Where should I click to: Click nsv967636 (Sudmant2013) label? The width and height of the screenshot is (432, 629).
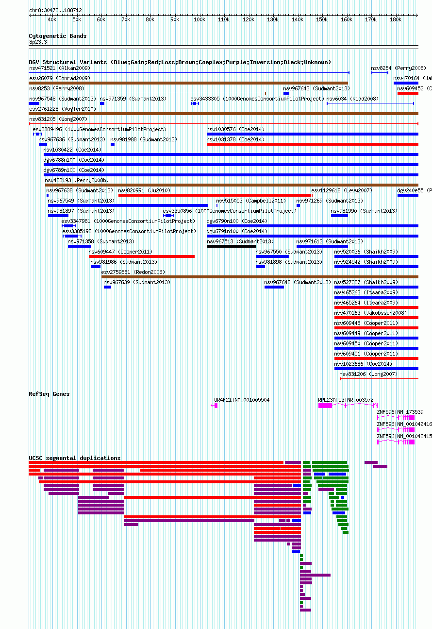point(72,140)
